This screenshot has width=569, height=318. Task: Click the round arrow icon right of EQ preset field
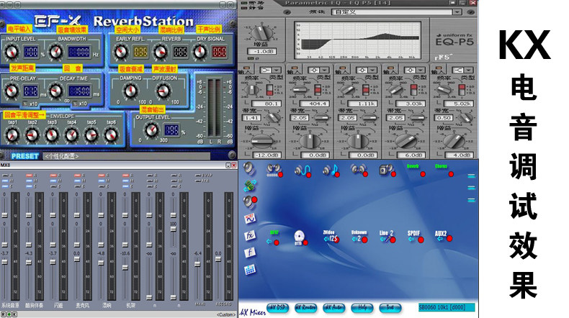click(x=471, y=12)
